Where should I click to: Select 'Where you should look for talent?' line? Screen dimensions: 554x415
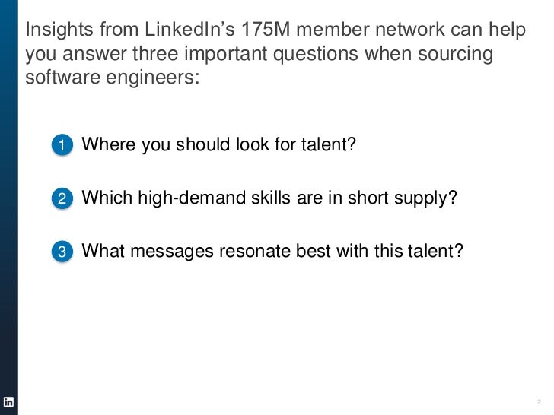[x=218, y=144]
